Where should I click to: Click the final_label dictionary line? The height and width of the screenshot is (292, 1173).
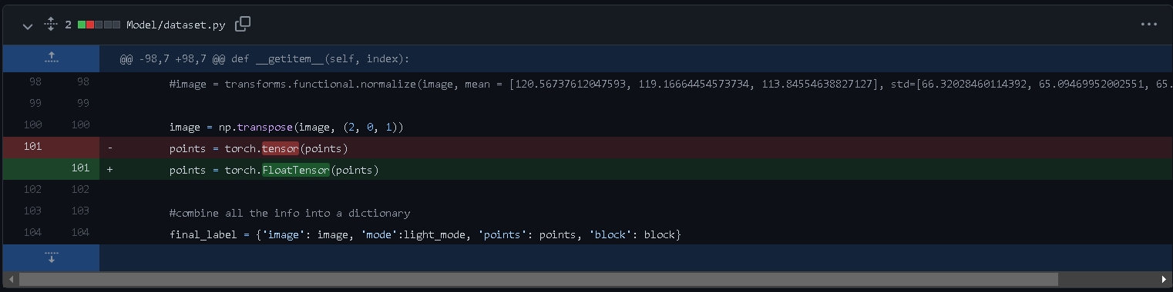click(425, 234)
